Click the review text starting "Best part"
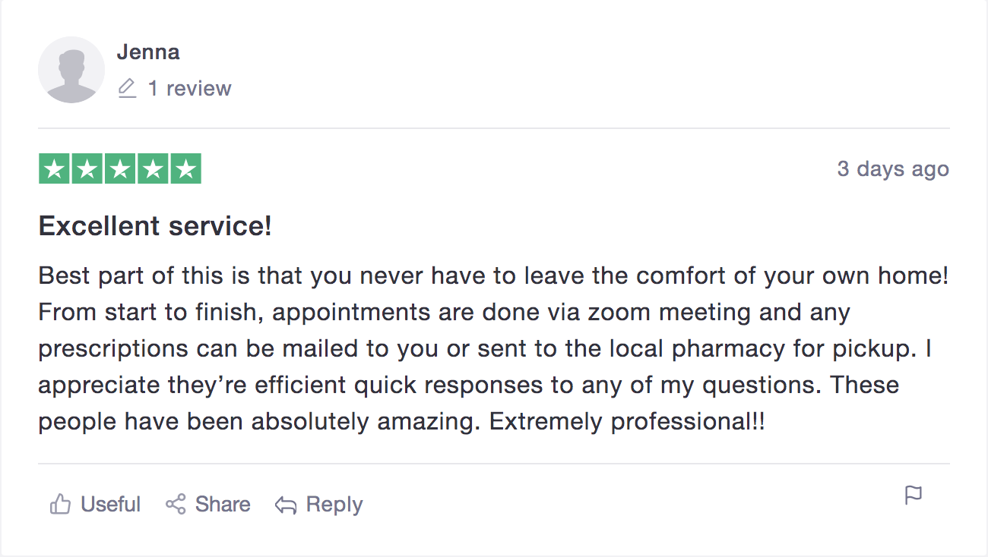The width and height of the screenshot is (988, 557). pos(493,348)
